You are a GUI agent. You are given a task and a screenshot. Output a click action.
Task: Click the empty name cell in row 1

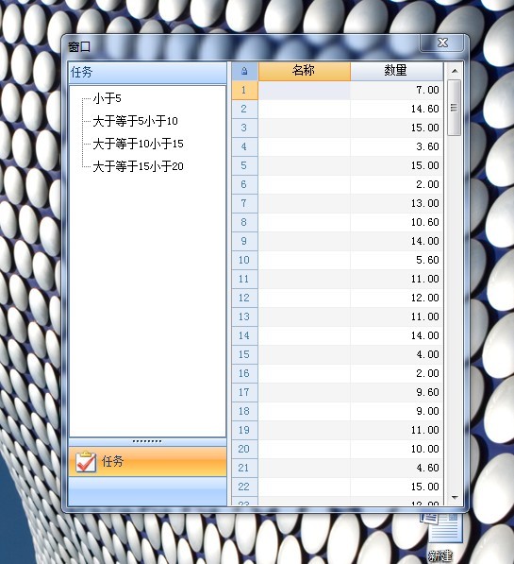tap(305, 90)
